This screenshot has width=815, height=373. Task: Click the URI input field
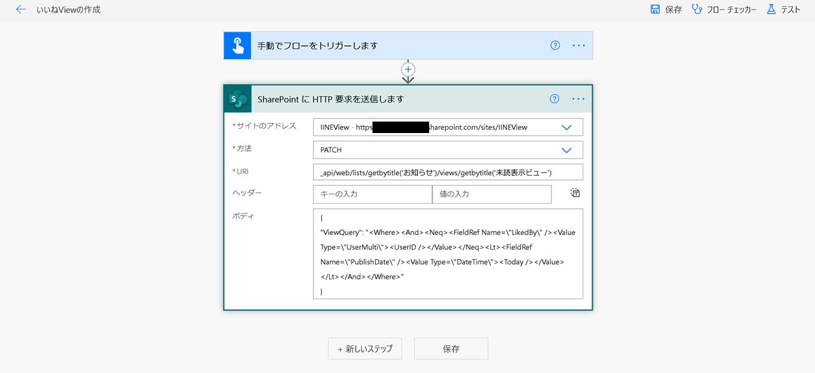click(448, 172)
